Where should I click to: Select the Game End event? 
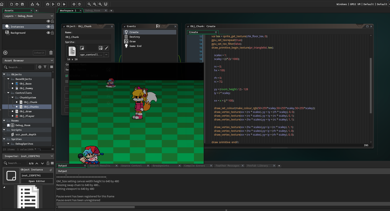[135, 46]
